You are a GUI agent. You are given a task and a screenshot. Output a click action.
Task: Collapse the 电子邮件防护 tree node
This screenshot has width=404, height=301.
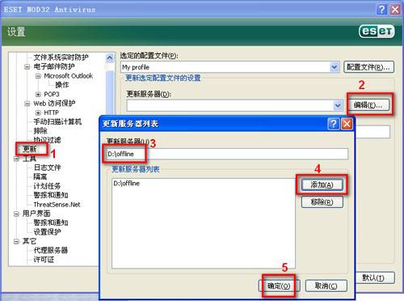pyautogui.click(x=27, y=66)
